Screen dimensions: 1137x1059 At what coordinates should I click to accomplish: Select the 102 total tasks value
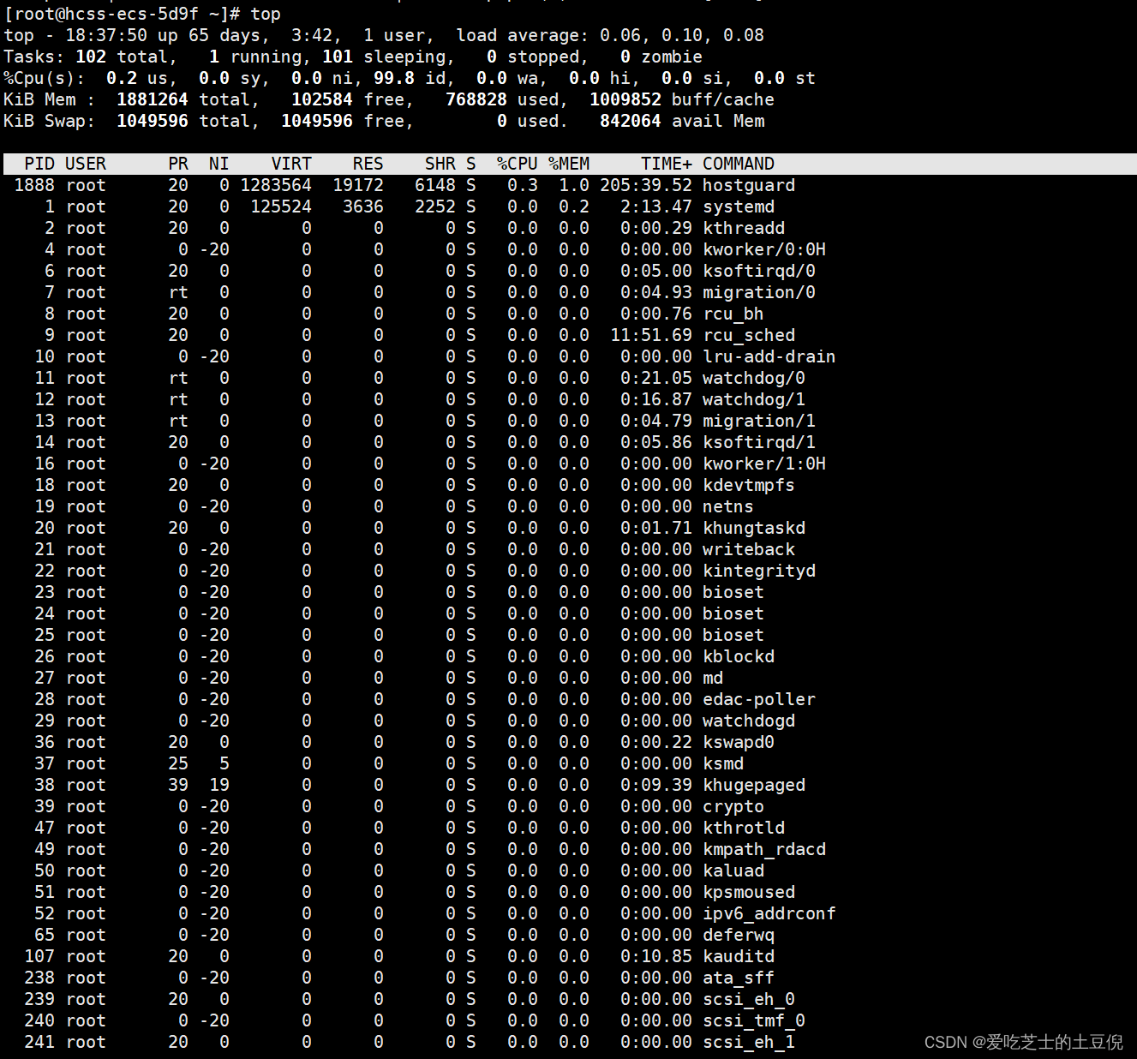[x=91, y=57]
